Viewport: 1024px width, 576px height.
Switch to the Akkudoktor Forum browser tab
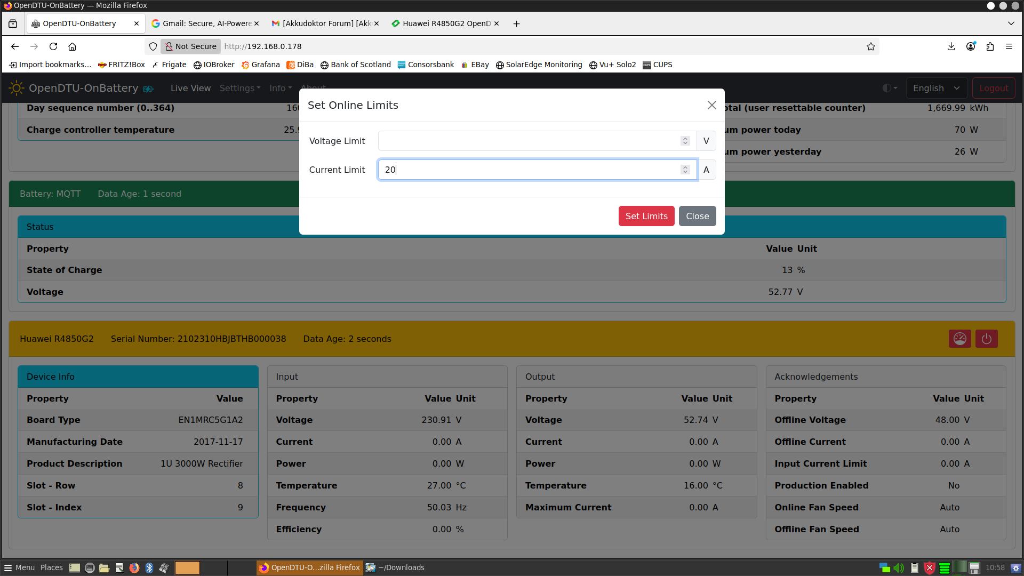coord(326,23)
